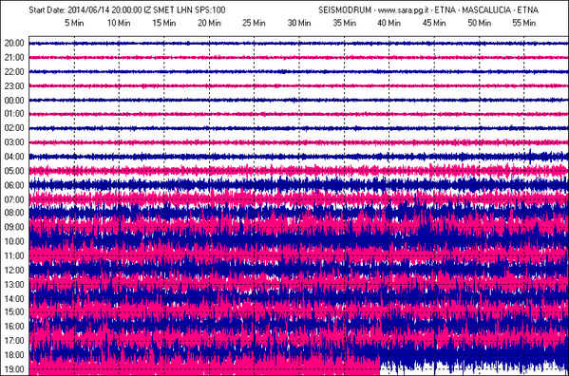Select the 00:00 midnight row label
The width and height of the screenshot is (569, 376).
coord(14,100)
